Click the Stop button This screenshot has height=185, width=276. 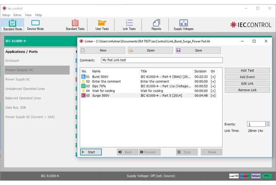pos(187,152)
